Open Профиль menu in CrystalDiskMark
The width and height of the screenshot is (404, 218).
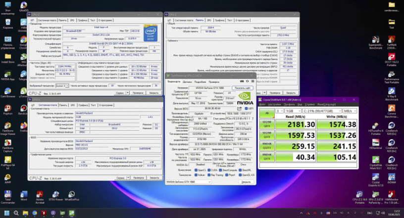pyautogui.click(x=289, y=105)
